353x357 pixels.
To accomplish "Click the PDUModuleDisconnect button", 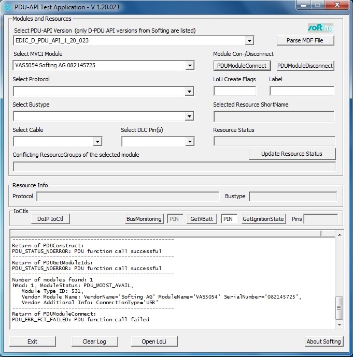I will [305, 66].
